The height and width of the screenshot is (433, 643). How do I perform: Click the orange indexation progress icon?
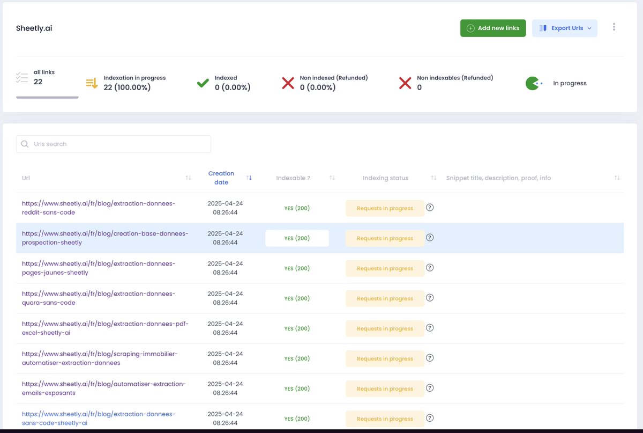pos(92,83)
